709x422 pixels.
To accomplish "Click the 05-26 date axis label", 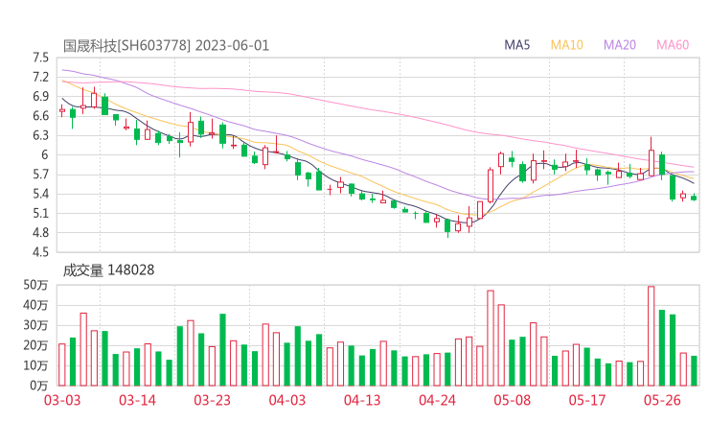I will (662, 400).
